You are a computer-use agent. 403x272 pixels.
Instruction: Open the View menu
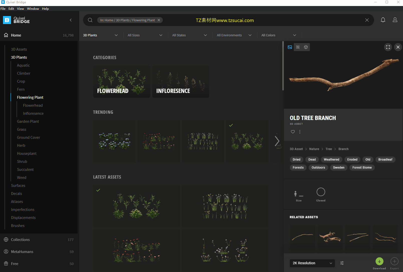[21, 9]
